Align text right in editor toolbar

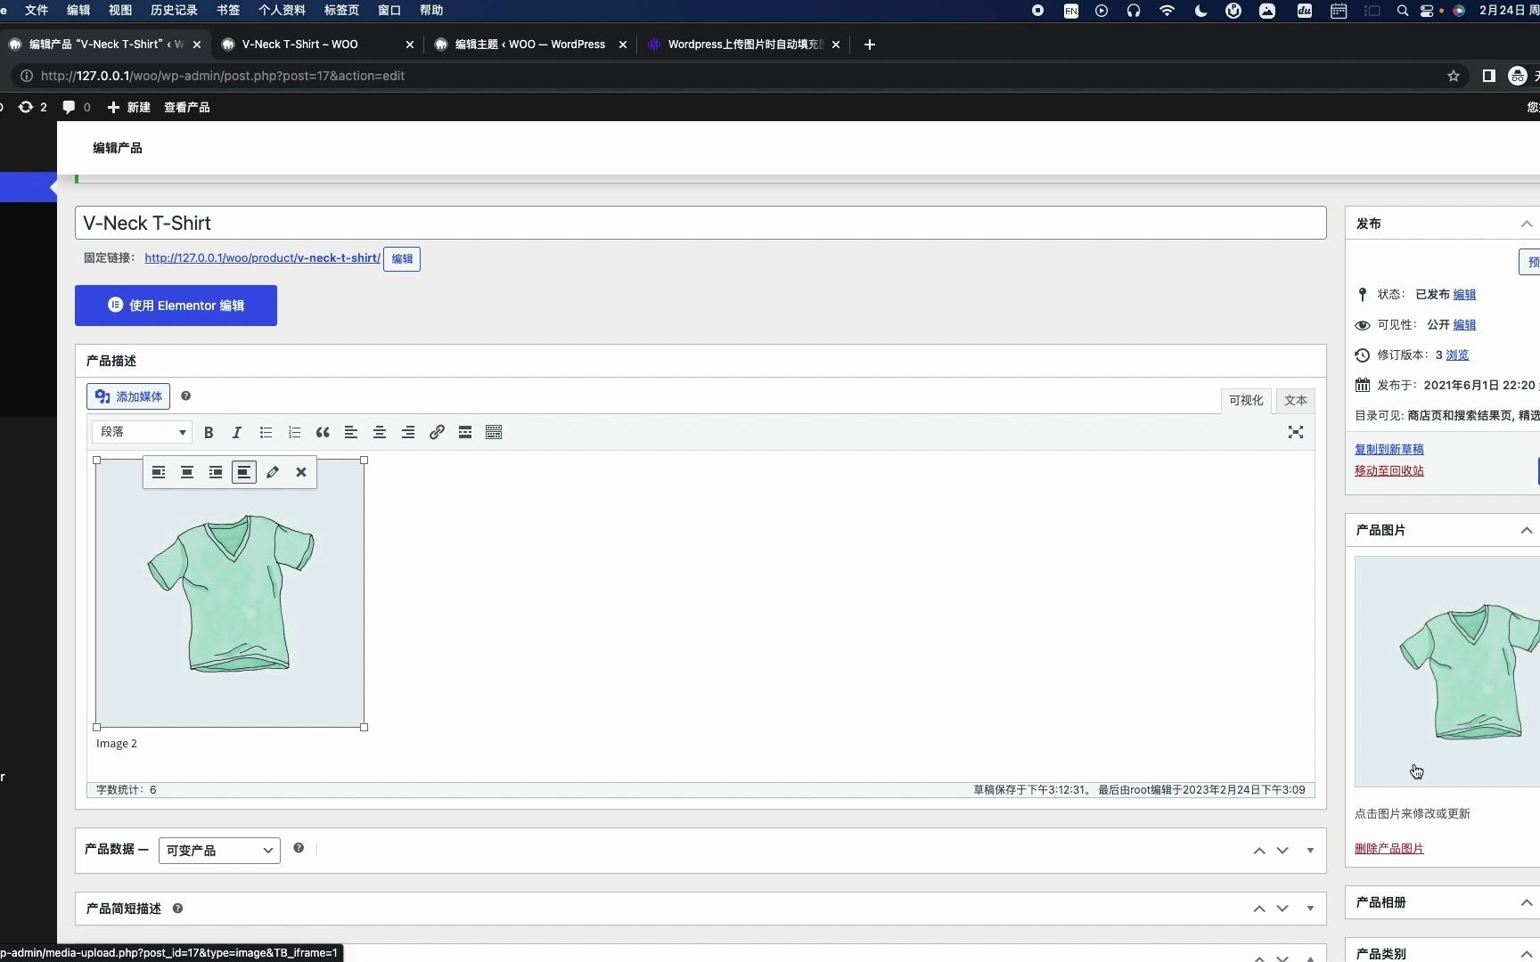coord(408,432)
